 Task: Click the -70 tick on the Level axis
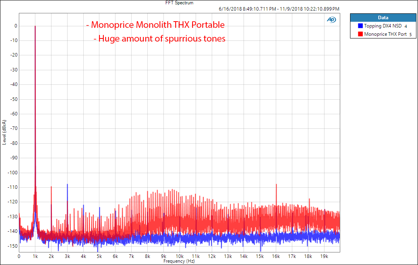click(x=14, y=128)
